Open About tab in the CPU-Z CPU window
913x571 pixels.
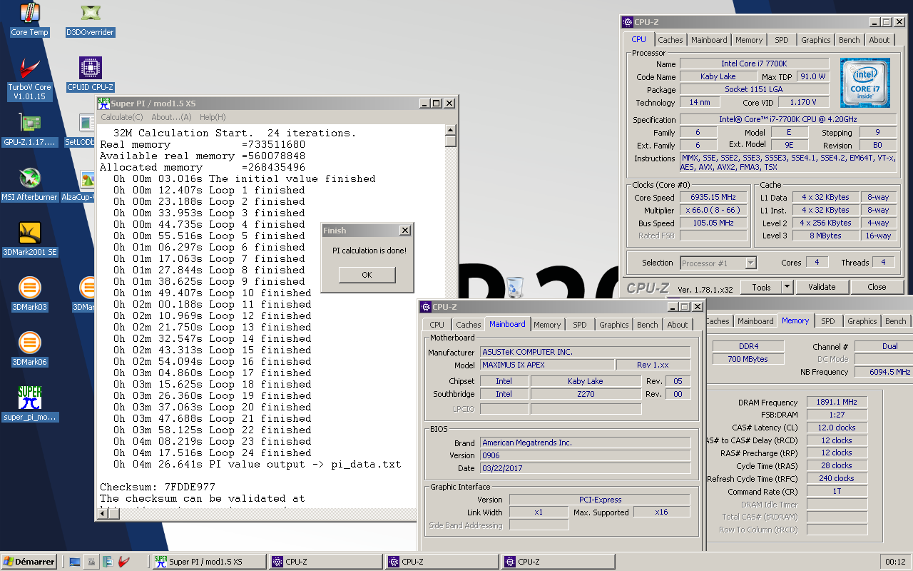[879, 40]
